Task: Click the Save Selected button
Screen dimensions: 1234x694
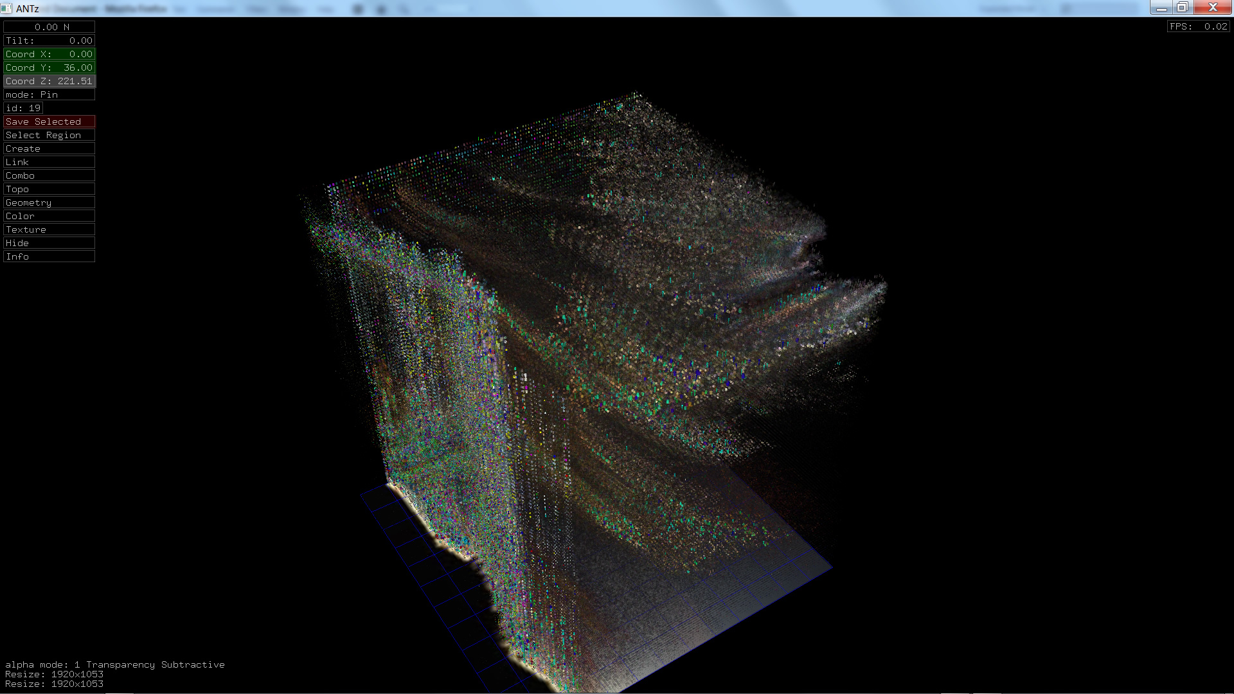Action: [x=49, y=121]
